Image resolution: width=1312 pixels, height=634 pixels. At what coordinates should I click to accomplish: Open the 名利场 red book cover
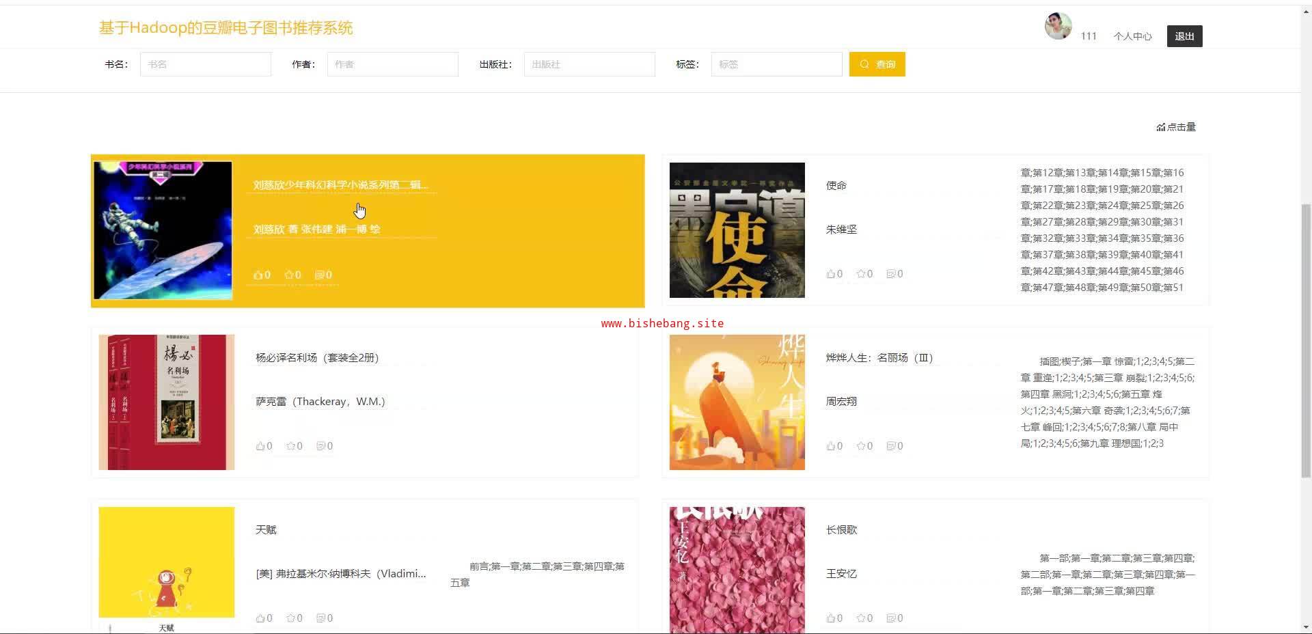pyautogui.click(x=167, y=402)
